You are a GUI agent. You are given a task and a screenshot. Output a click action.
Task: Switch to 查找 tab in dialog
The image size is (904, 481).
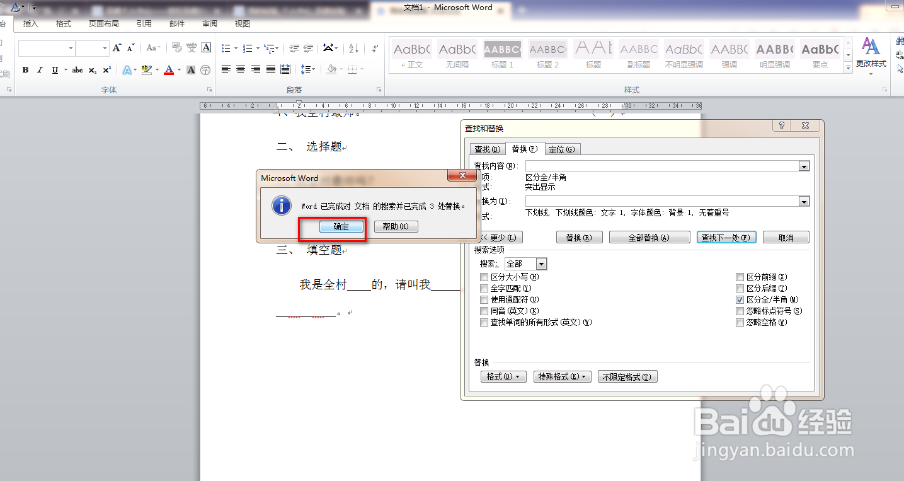coord(488,149)
